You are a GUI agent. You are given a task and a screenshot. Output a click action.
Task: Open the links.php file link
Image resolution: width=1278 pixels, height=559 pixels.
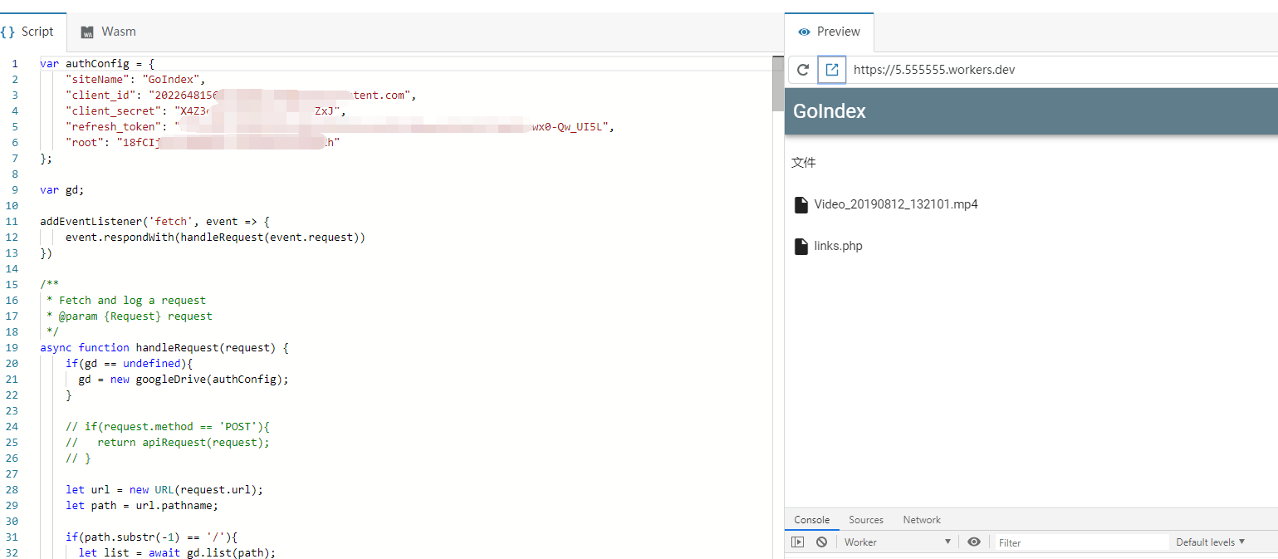[x=838, y=246]
